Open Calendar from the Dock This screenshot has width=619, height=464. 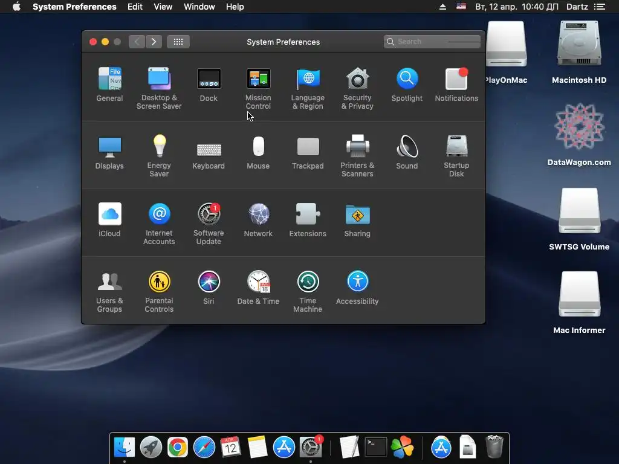[230, 448]
